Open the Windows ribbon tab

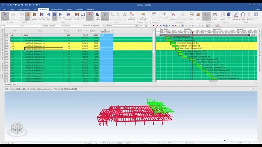[x=79, y=9]
